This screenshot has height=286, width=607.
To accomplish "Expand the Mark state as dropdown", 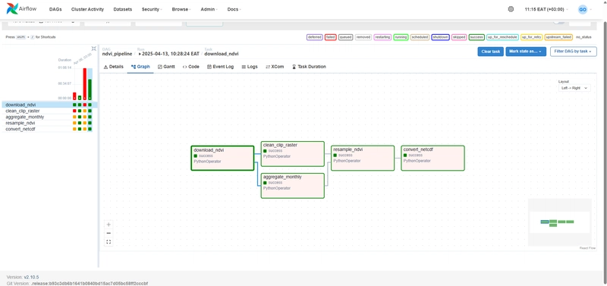I will pos(526,52).
